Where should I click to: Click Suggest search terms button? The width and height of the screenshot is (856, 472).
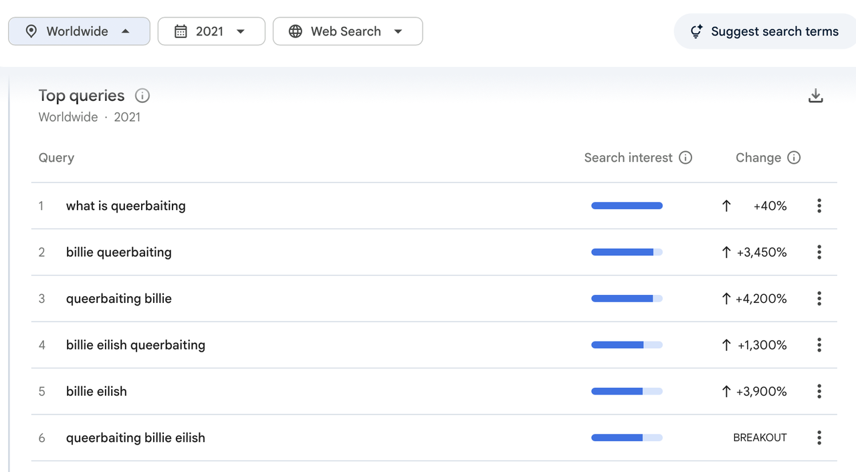pos(765,31)
